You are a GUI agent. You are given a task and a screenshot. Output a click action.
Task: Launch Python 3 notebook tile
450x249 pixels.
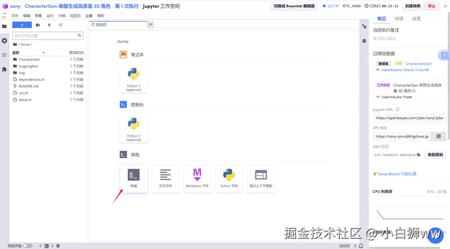[x=134, y=79]
